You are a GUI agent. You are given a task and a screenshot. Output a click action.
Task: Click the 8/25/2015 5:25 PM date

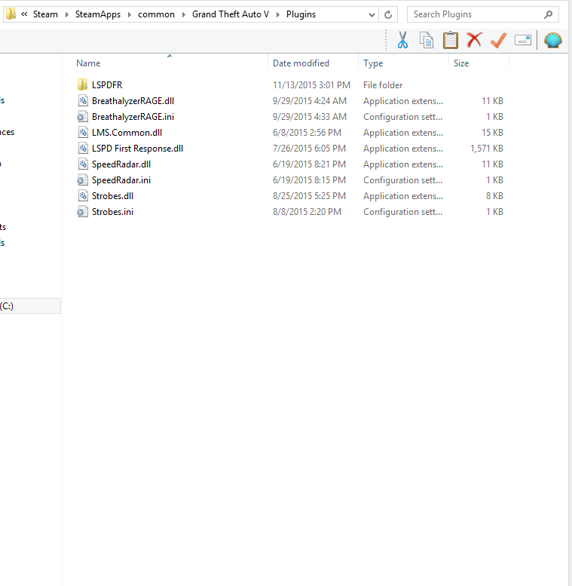tap(309, 196)
